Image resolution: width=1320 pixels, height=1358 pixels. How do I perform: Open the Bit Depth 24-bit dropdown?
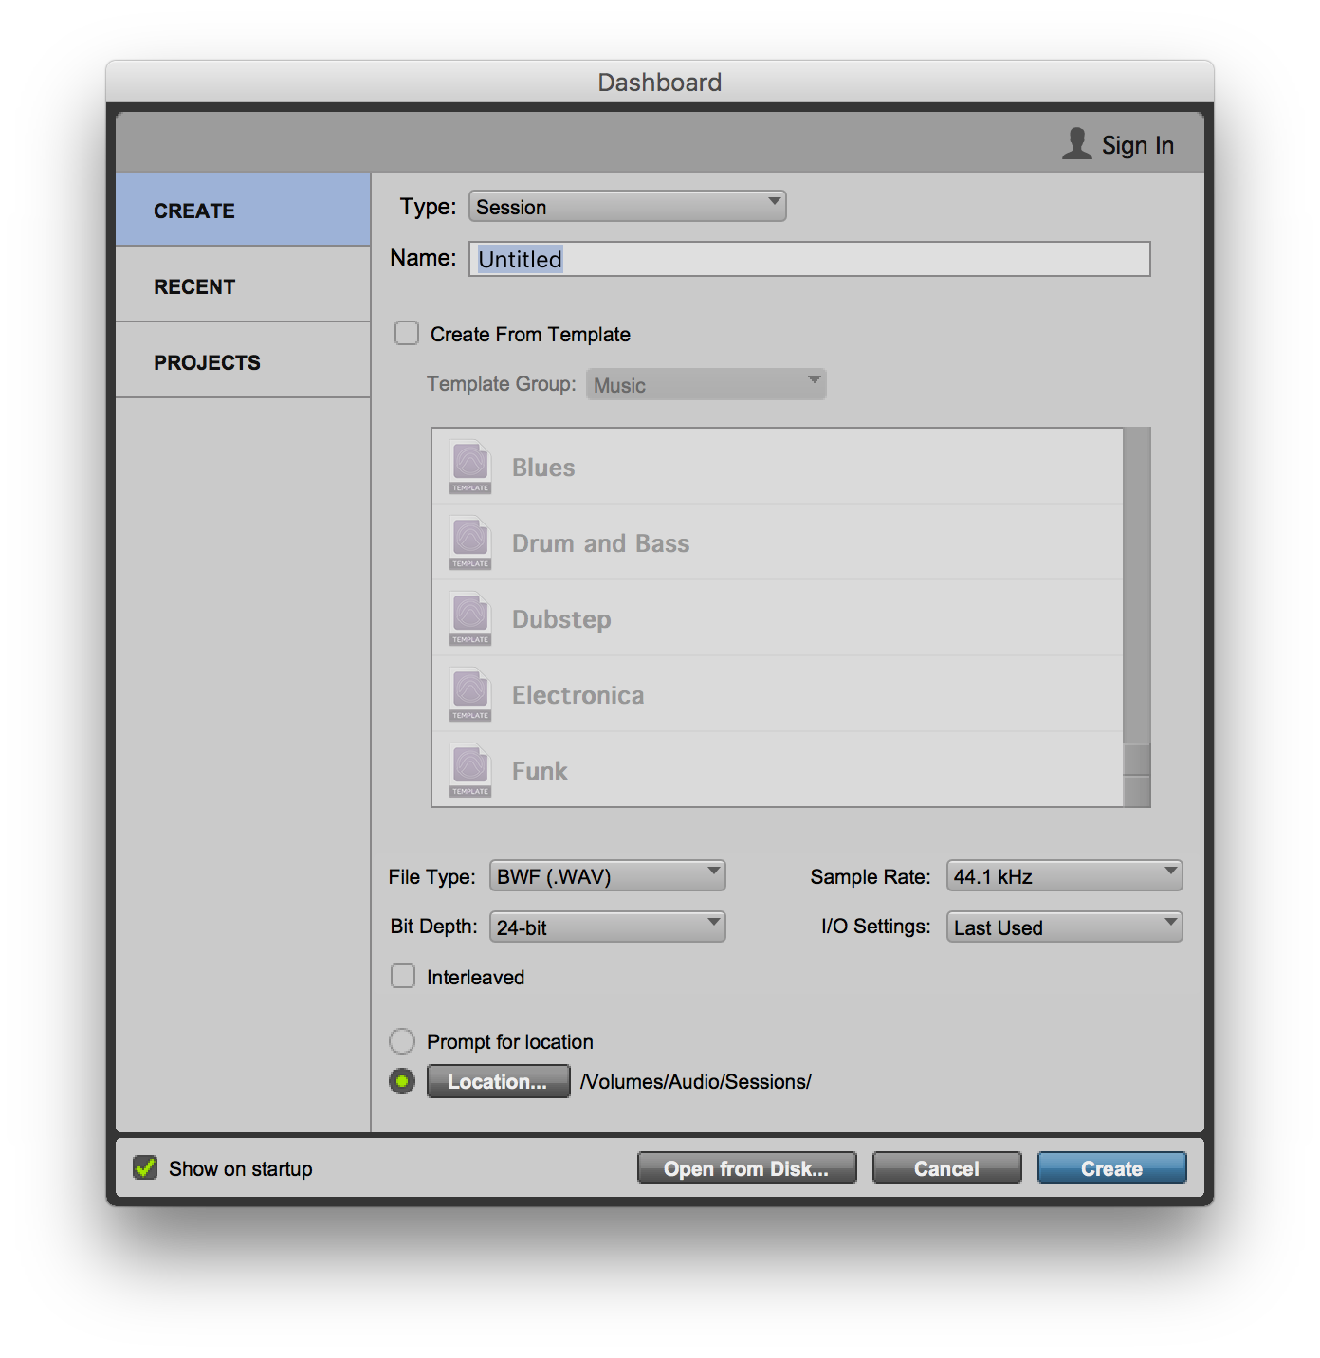[607, 927]
